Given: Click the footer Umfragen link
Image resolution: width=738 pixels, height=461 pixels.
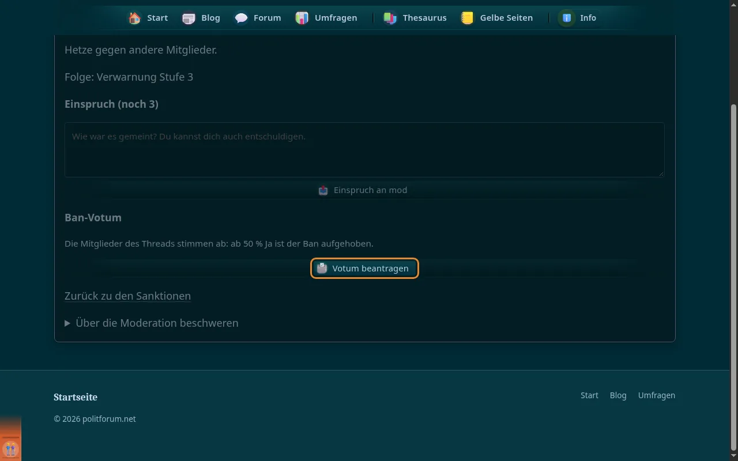Looking at the screenshot, I should pos(657,395).
